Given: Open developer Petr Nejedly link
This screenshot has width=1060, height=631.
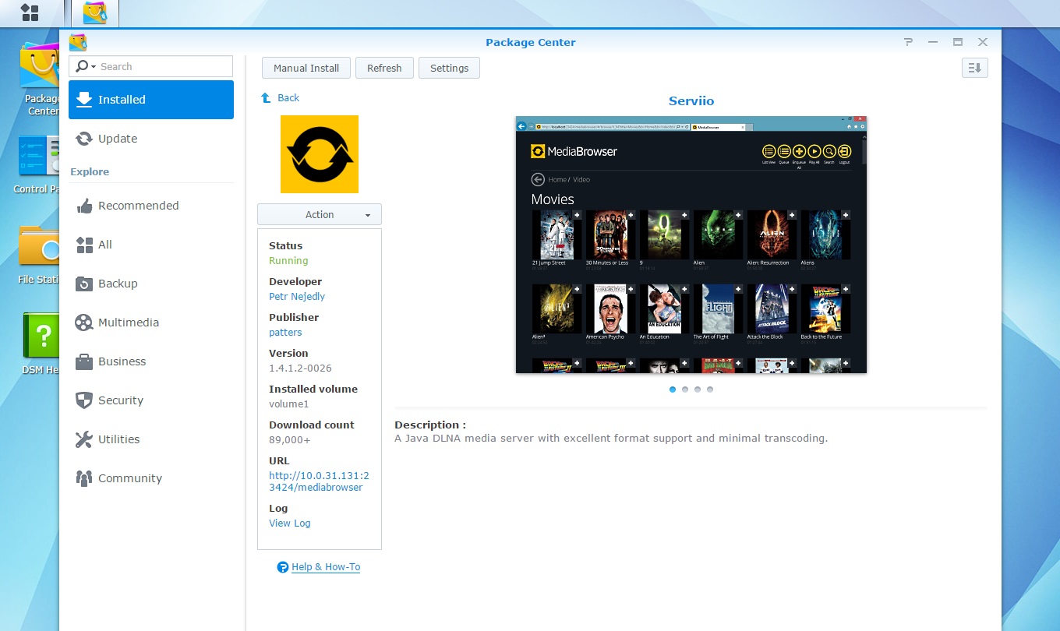Looking at the screenshot, I should pos(297,296).
